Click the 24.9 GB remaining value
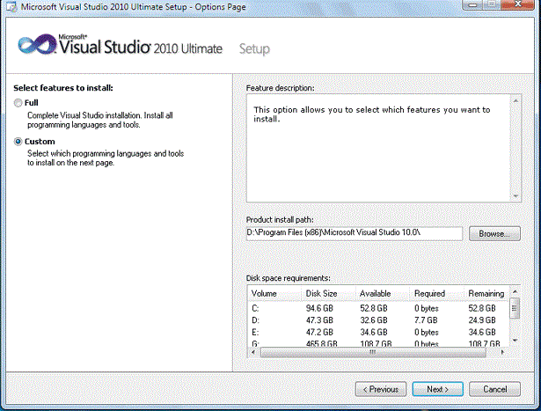541x411 pixels. (482, 320)
